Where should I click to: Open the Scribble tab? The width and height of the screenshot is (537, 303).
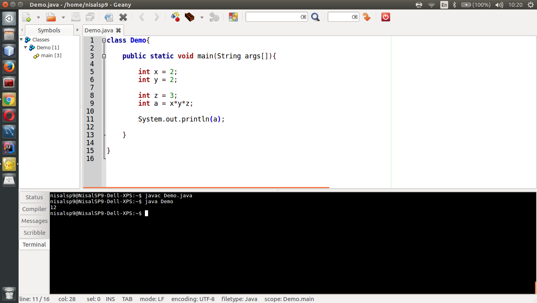click(x=34, y=233)
